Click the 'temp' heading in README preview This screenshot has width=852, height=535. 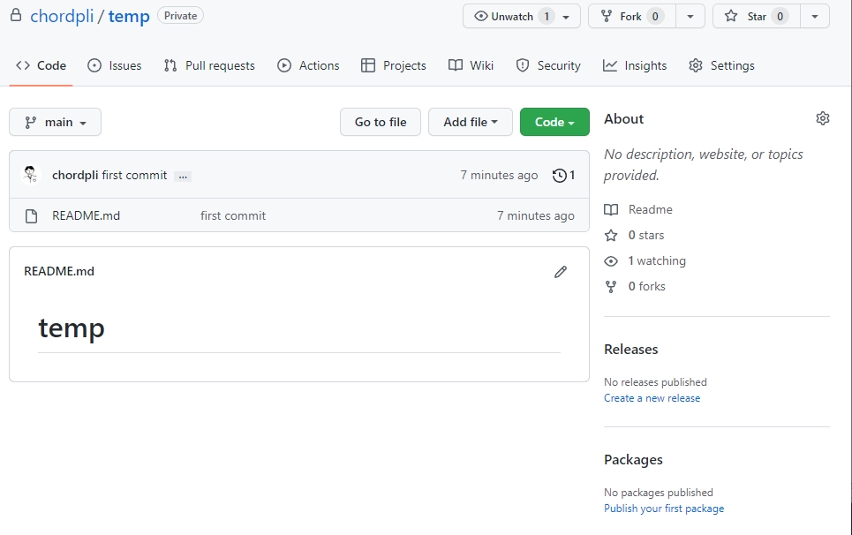(x=72, y=328)
